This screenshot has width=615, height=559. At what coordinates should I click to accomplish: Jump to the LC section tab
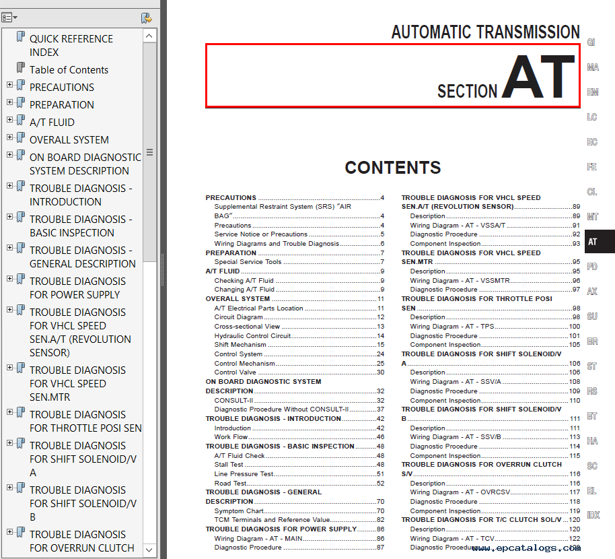(592, 117)
